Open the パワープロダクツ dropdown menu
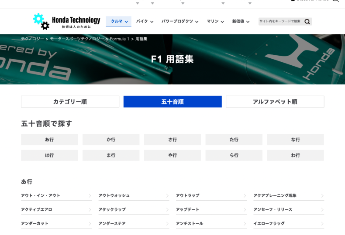The width and height of the screenshot is (345, 235). [179, 21]
